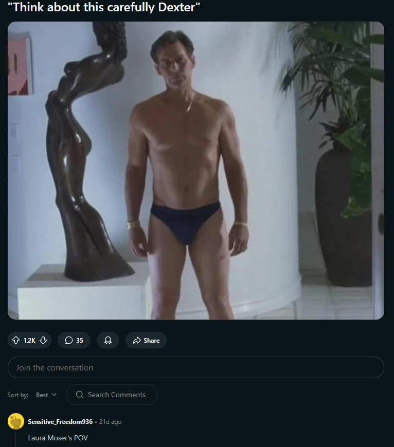The height and width of the screenshot is (447, 394).
Task: Click the chevron next to Best
Action: (54, 395)
